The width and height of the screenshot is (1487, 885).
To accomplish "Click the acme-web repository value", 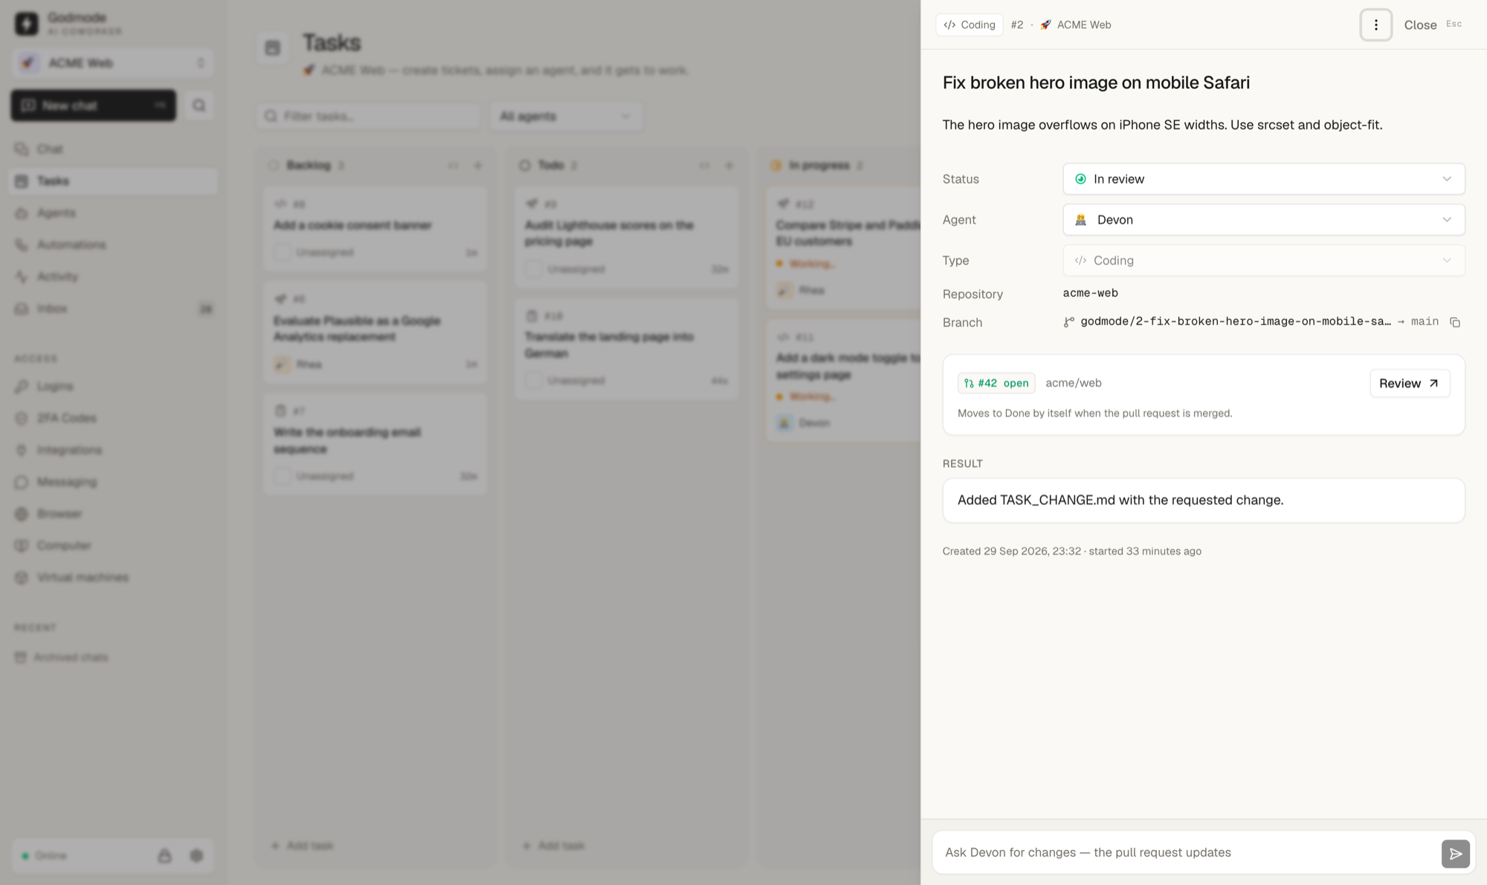I will click(x=1090, y=293).
